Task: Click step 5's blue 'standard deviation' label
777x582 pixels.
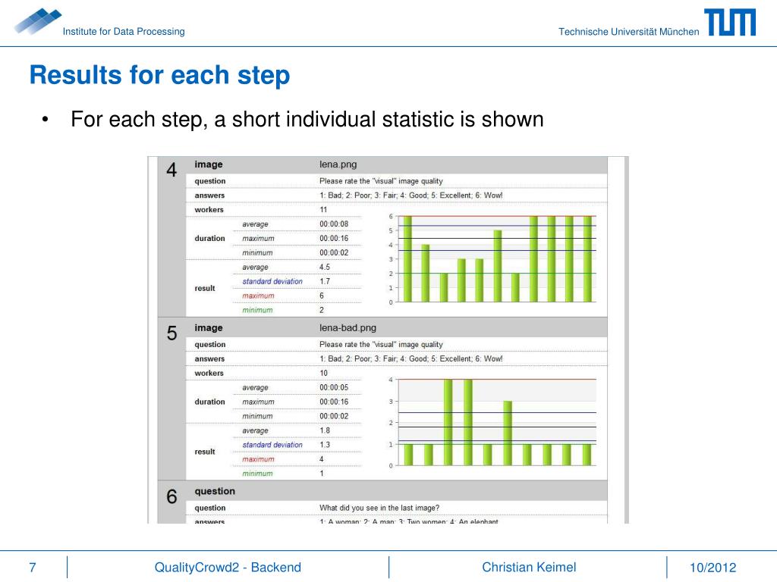Action: [x=272, y=445]
